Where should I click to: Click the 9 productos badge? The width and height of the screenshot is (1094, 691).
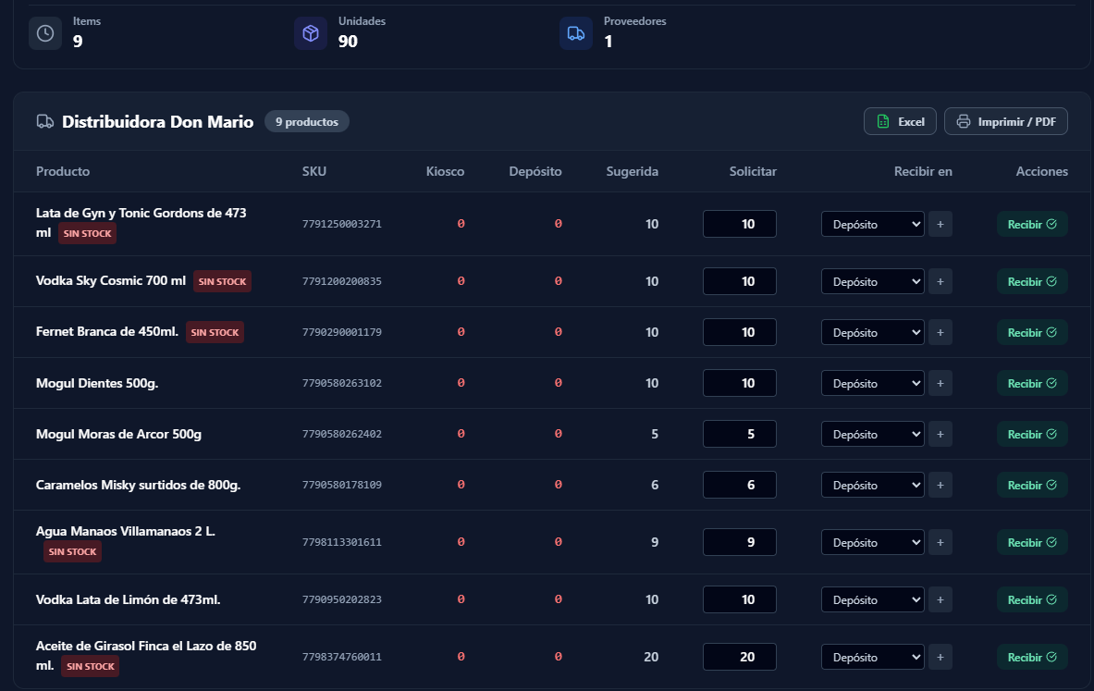coord(306,121)
